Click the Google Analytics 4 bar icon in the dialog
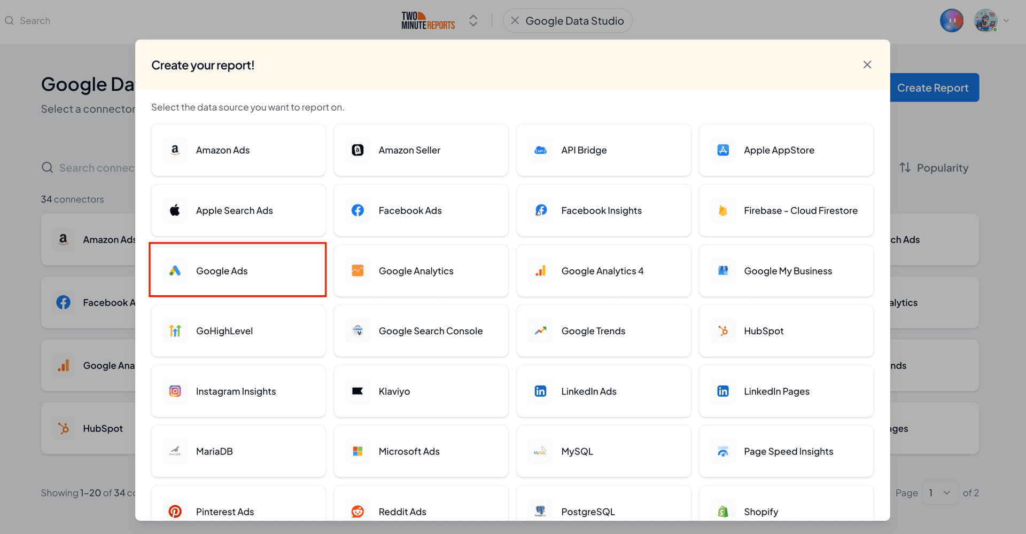 [x=540, y=271]
